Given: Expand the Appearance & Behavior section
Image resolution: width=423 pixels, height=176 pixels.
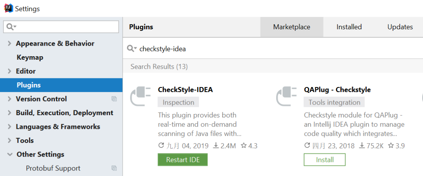Looking at the screenshot, I should [x=9, y=44].
